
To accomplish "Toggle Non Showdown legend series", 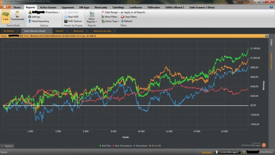I will (123, 146).
